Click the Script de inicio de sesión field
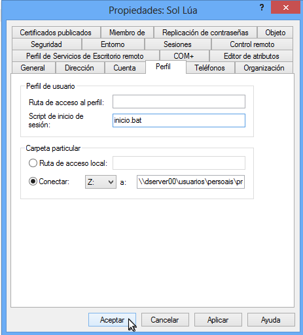 pos(179,120)
